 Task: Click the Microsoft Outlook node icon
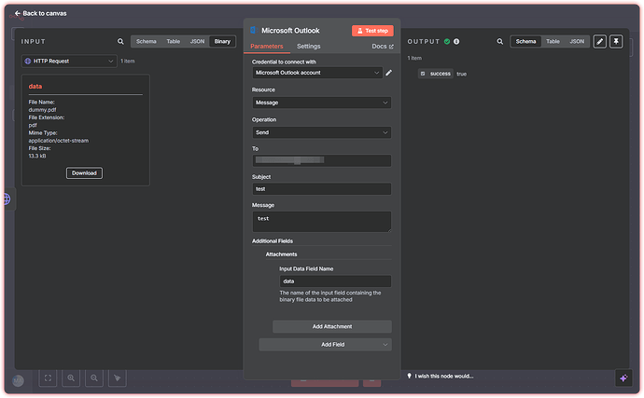254,31
